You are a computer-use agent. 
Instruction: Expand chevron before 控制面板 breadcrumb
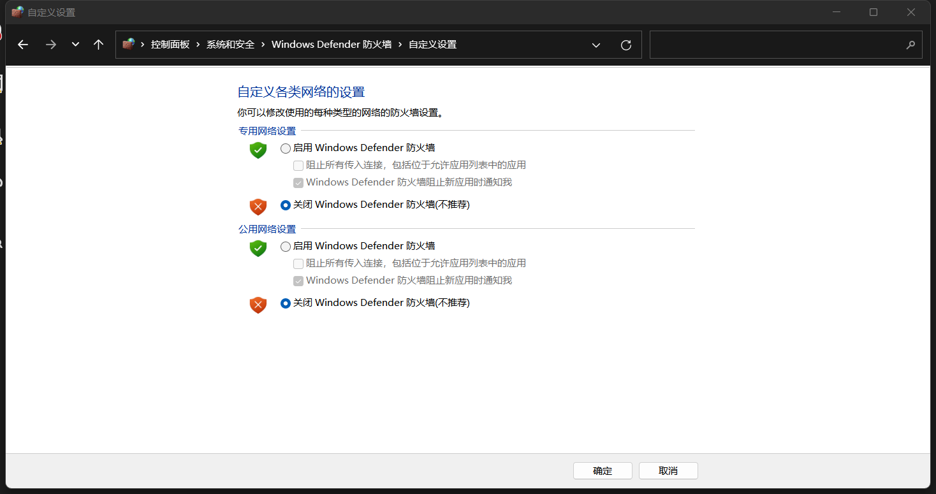click(143, 45)
